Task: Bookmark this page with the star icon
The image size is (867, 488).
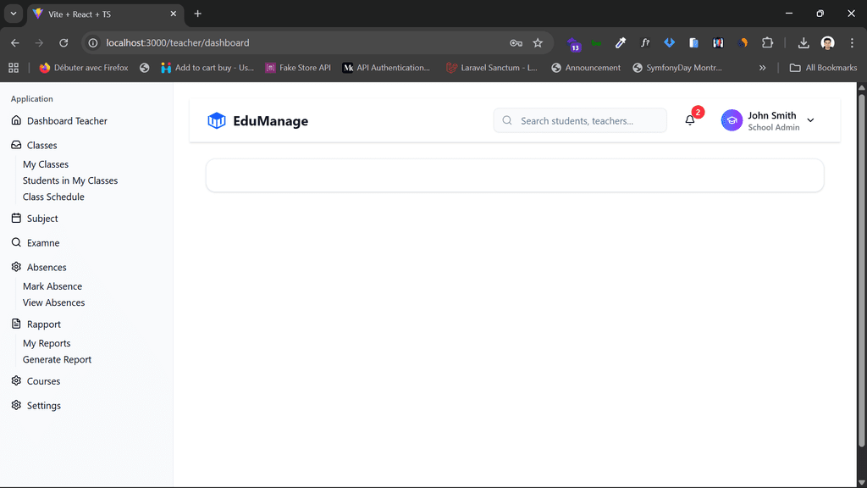Action: (x=538, y=42)
